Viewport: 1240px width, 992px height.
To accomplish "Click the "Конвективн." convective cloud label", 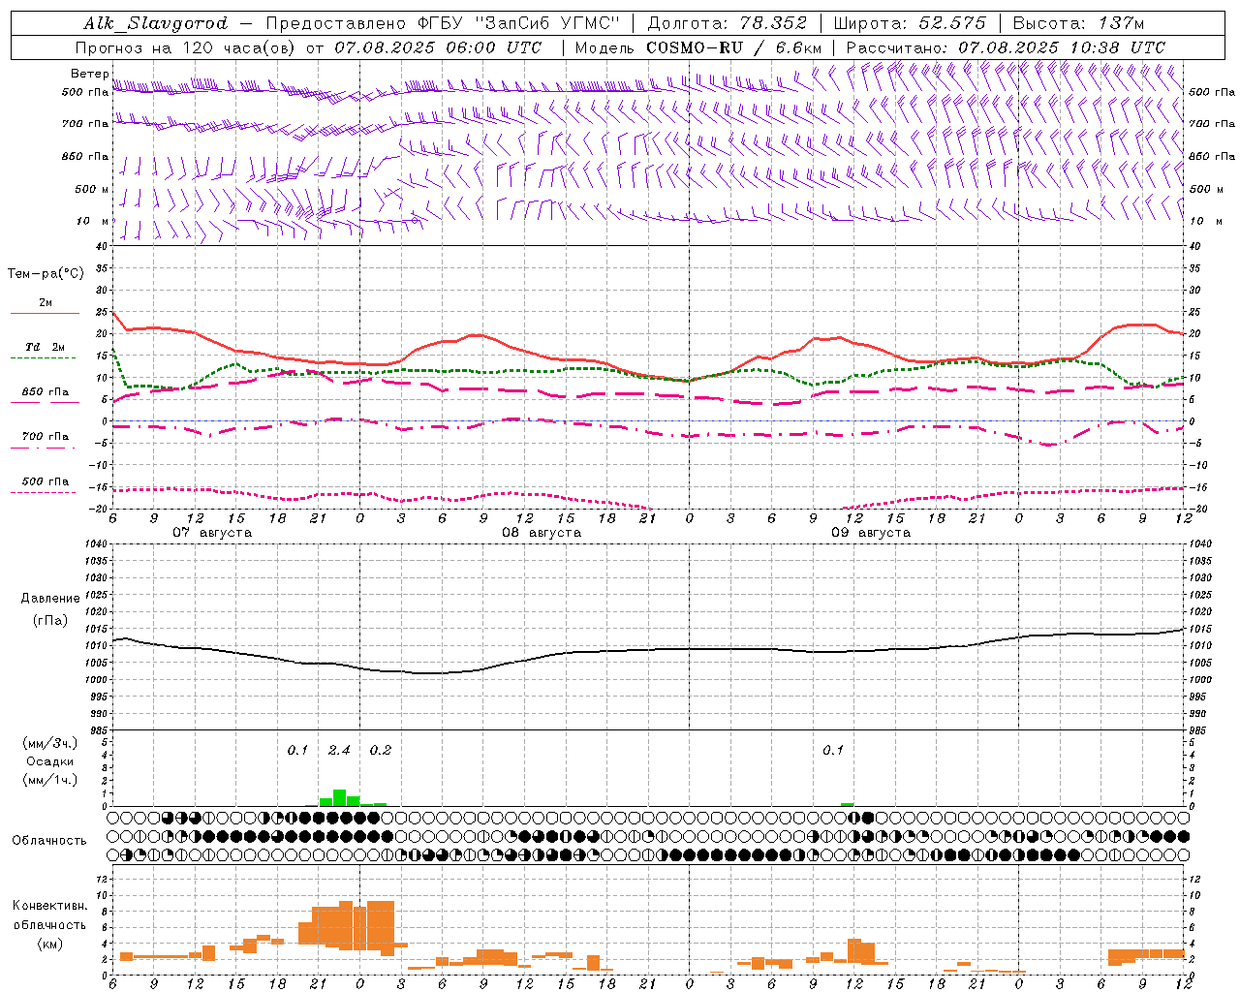I will tap(50, 906).
